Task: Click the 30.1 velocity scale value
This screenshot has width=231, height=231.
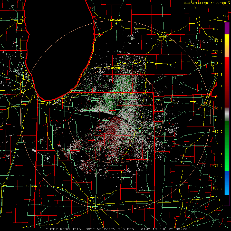Action: [218, 86]
